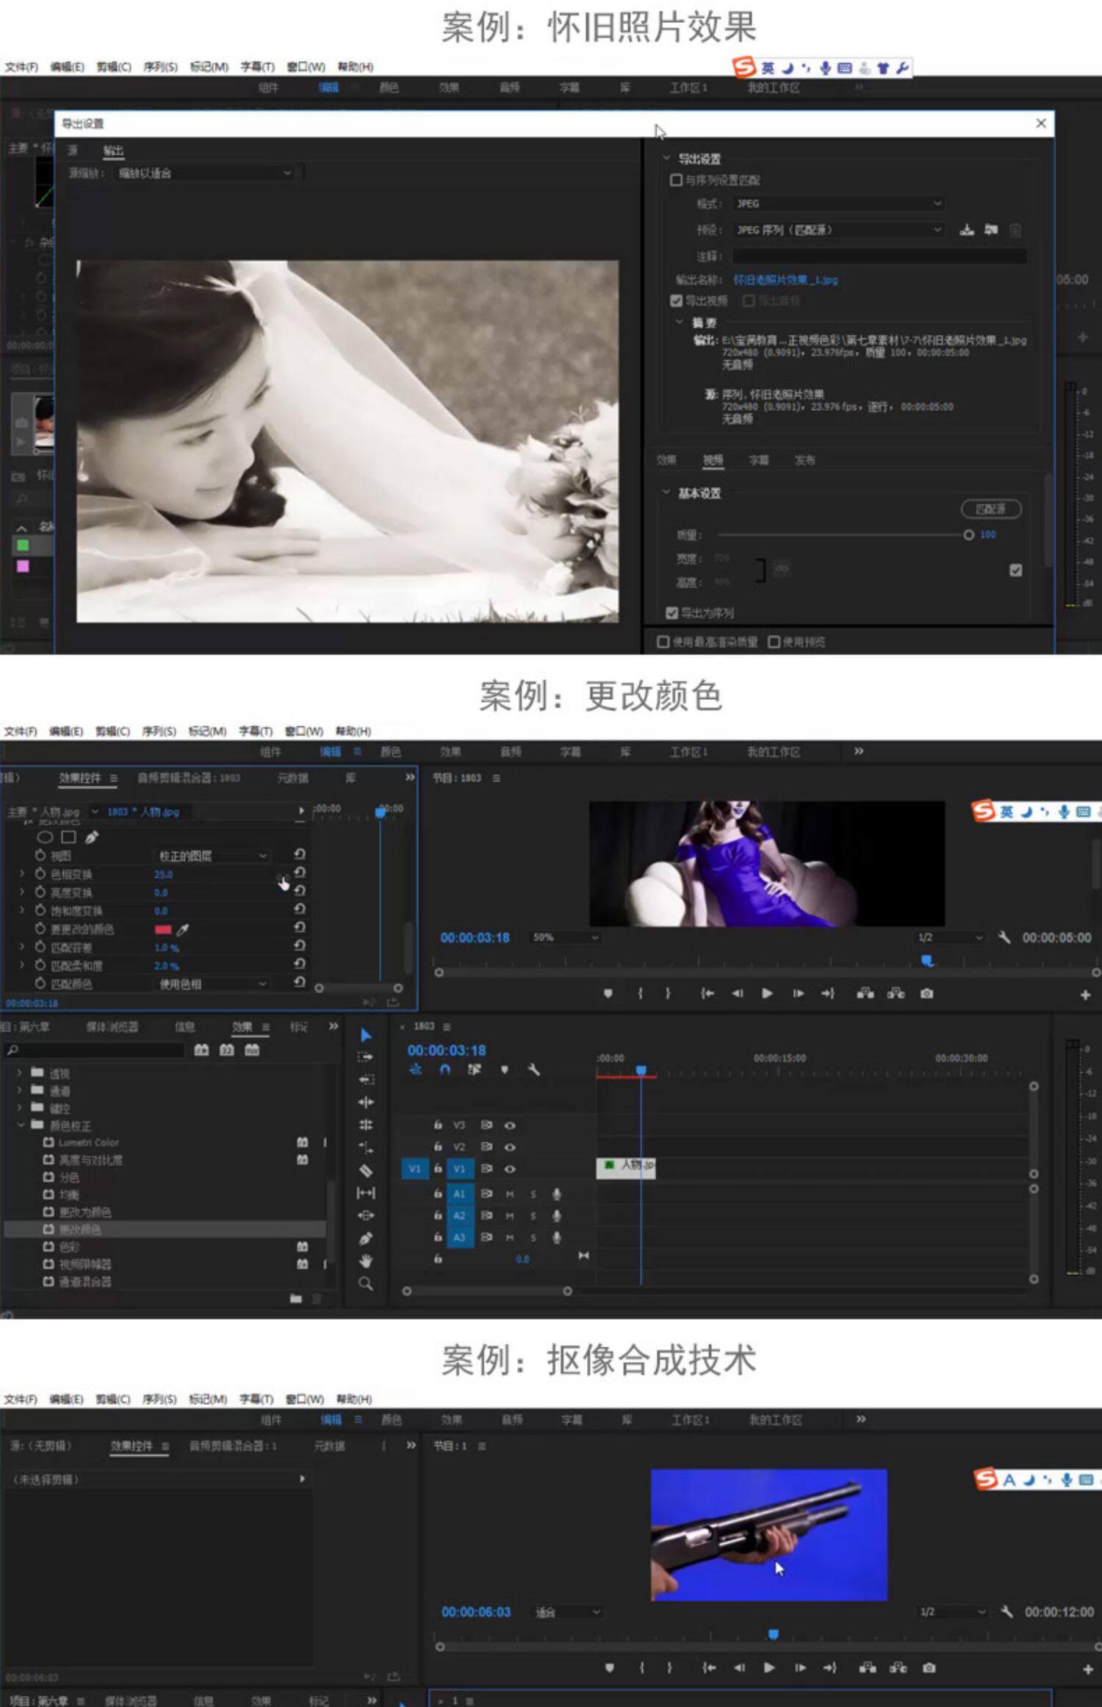
Task: Pick the Track Select Forward tool by timeline 1803
Action: pos(365,1057)
